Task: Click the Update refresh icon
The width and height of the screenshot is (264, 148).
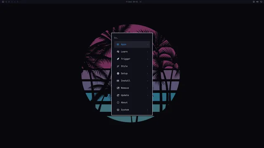Action: coord(118,95)
